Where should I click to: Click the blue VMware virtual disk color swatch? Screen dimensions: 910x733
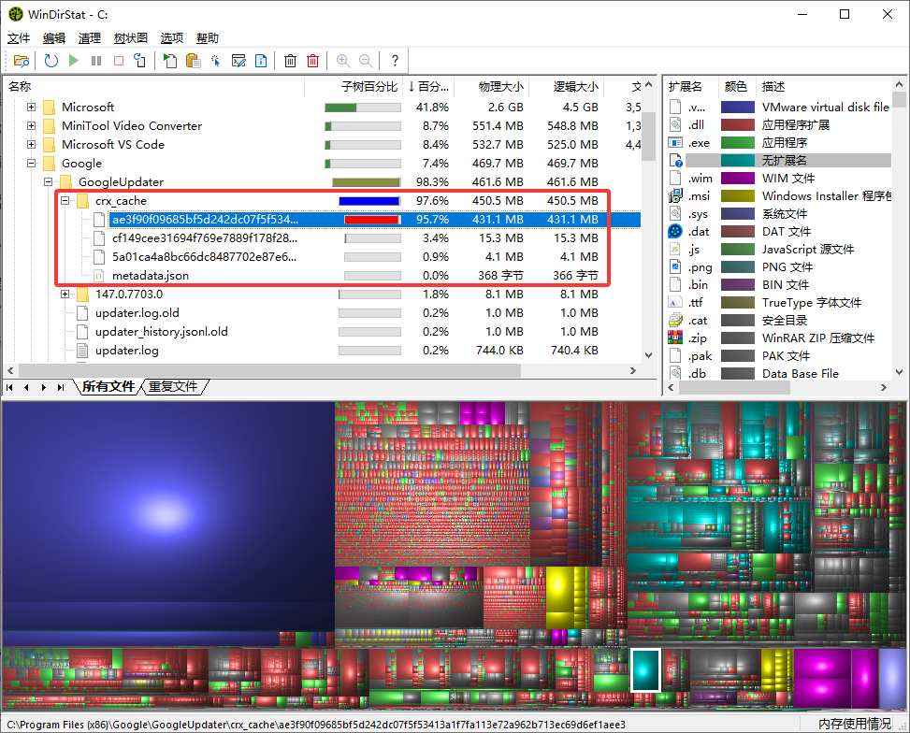point(737,108)
